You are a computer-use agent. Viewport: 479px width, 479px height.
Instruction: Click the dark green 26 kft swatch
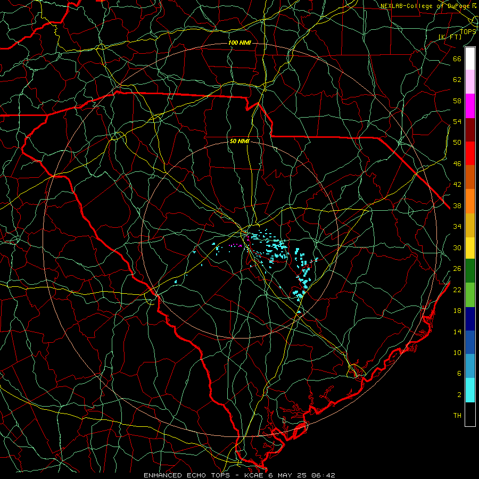[x=470, y=271]
